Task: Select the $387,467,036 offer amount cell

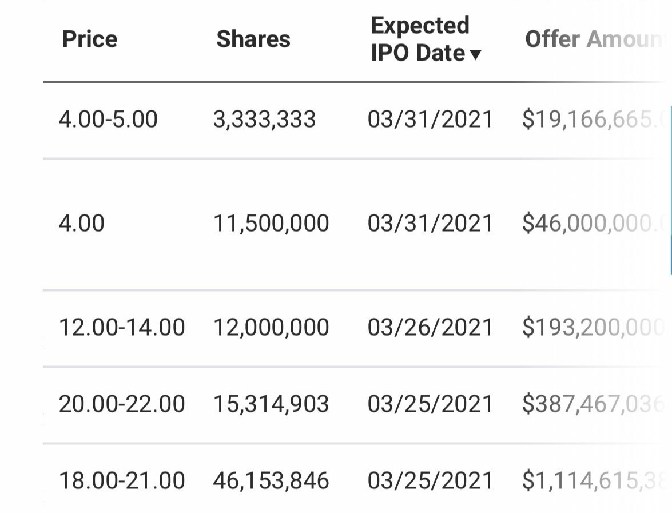Action: point(593,404)
